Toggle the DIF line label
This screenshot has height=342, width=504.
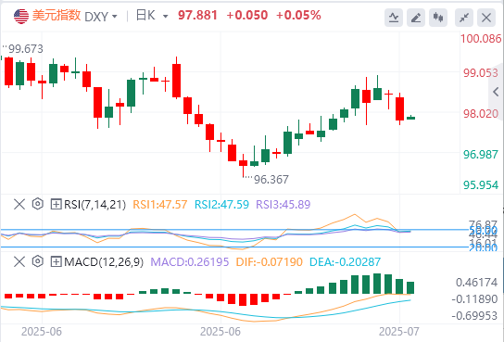(x=269, y=262)
